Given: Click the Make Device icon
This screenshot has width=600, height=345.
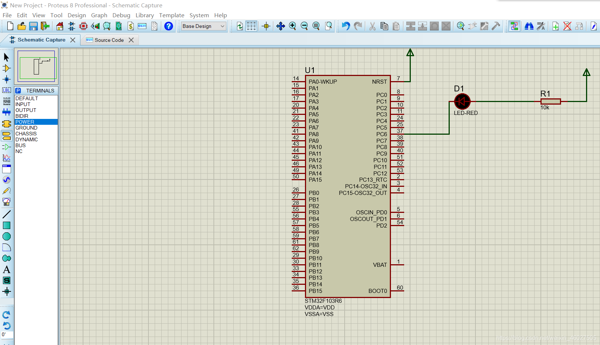Looking at the screenshot, I should [x=473, y=26].
